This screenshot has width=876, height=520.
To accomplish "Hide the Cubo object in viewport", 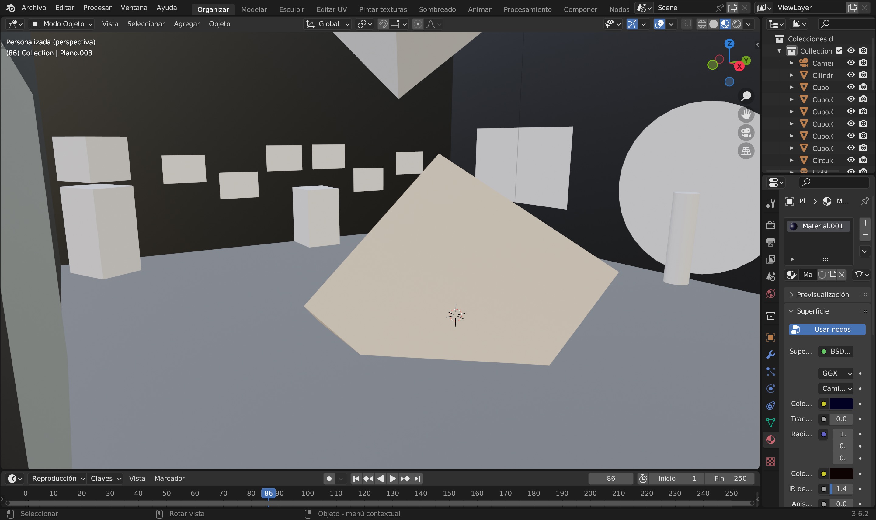I will pos(851,87).
